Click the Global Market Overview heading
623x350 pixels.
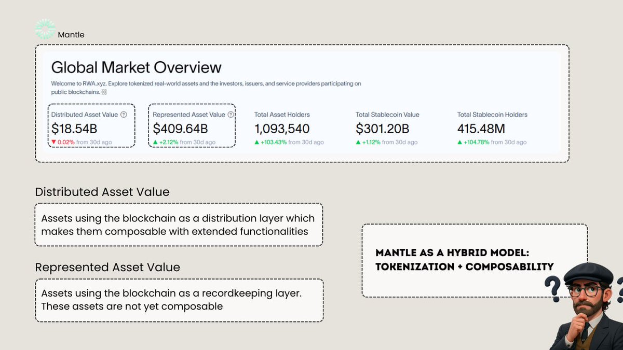coord(136,67)
